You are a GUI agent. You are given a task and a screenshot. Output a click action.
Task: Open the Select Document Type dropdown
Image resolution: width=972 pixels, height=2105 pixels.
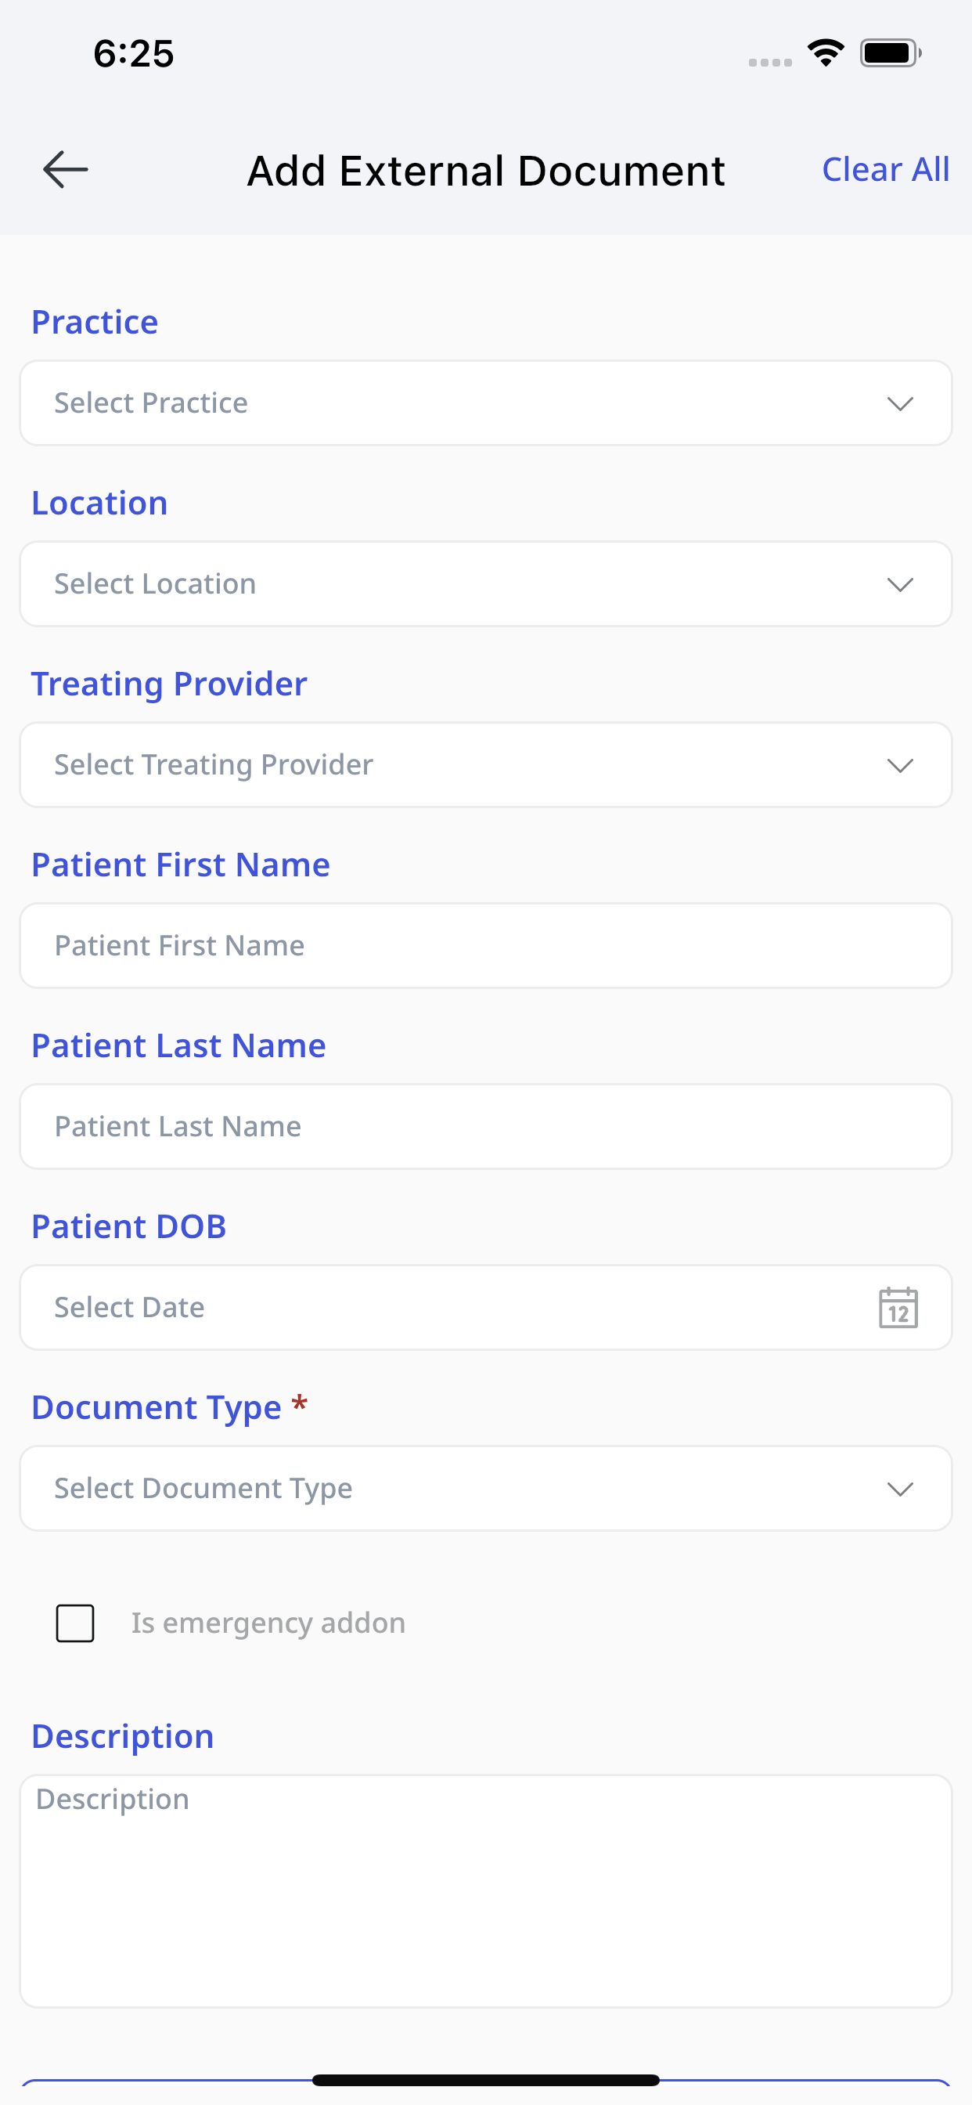(x=457, y=1489)
